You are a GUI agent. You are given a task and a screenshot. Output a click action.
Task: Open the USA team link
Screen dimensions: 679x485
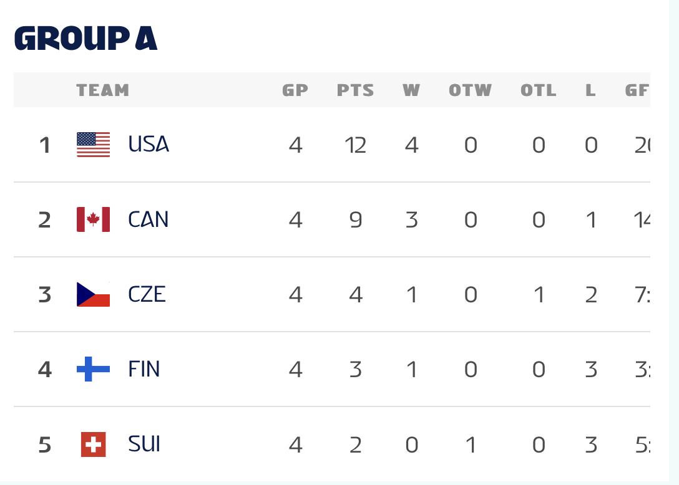pos(149,145)
